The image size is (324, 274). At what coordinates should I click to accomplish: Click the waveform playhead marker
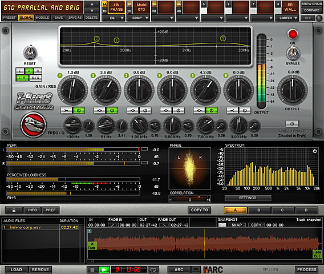coord(205,243)
